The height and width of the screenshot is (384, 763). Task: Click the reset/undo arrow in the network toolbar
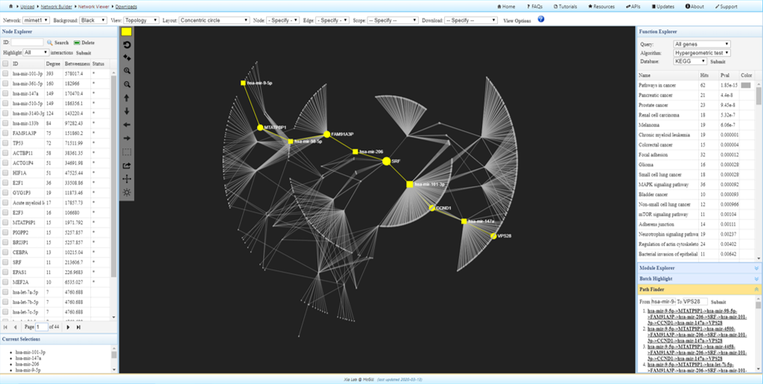[x=127, y=45]
